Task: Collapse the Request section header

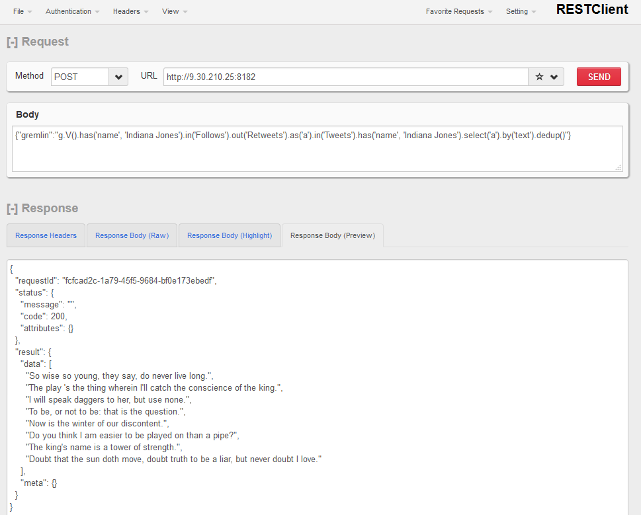Action: pos(38,42)
